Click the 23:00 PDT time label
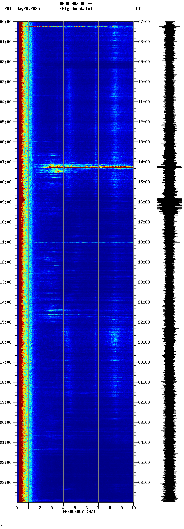 click(x=6, y=483)
